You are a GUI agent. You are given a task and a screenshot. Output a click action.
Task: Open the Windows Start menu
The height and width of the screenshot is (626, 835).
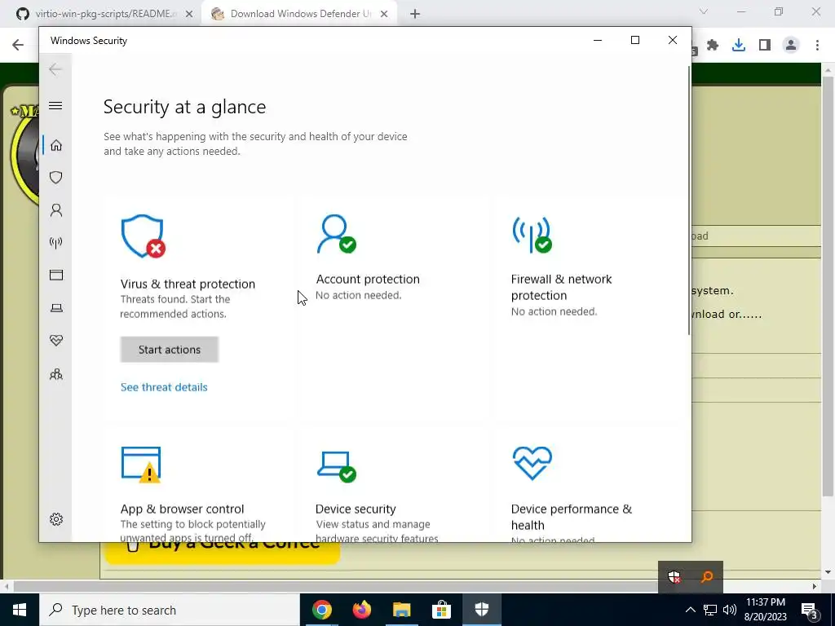pyautogui.click(x=20, y=610)
